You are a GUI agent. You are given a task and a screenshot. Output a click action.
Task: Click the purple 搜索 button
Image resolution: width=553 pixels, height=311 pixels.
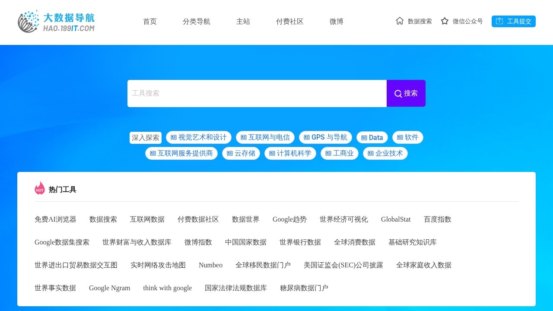click(406, 93)
